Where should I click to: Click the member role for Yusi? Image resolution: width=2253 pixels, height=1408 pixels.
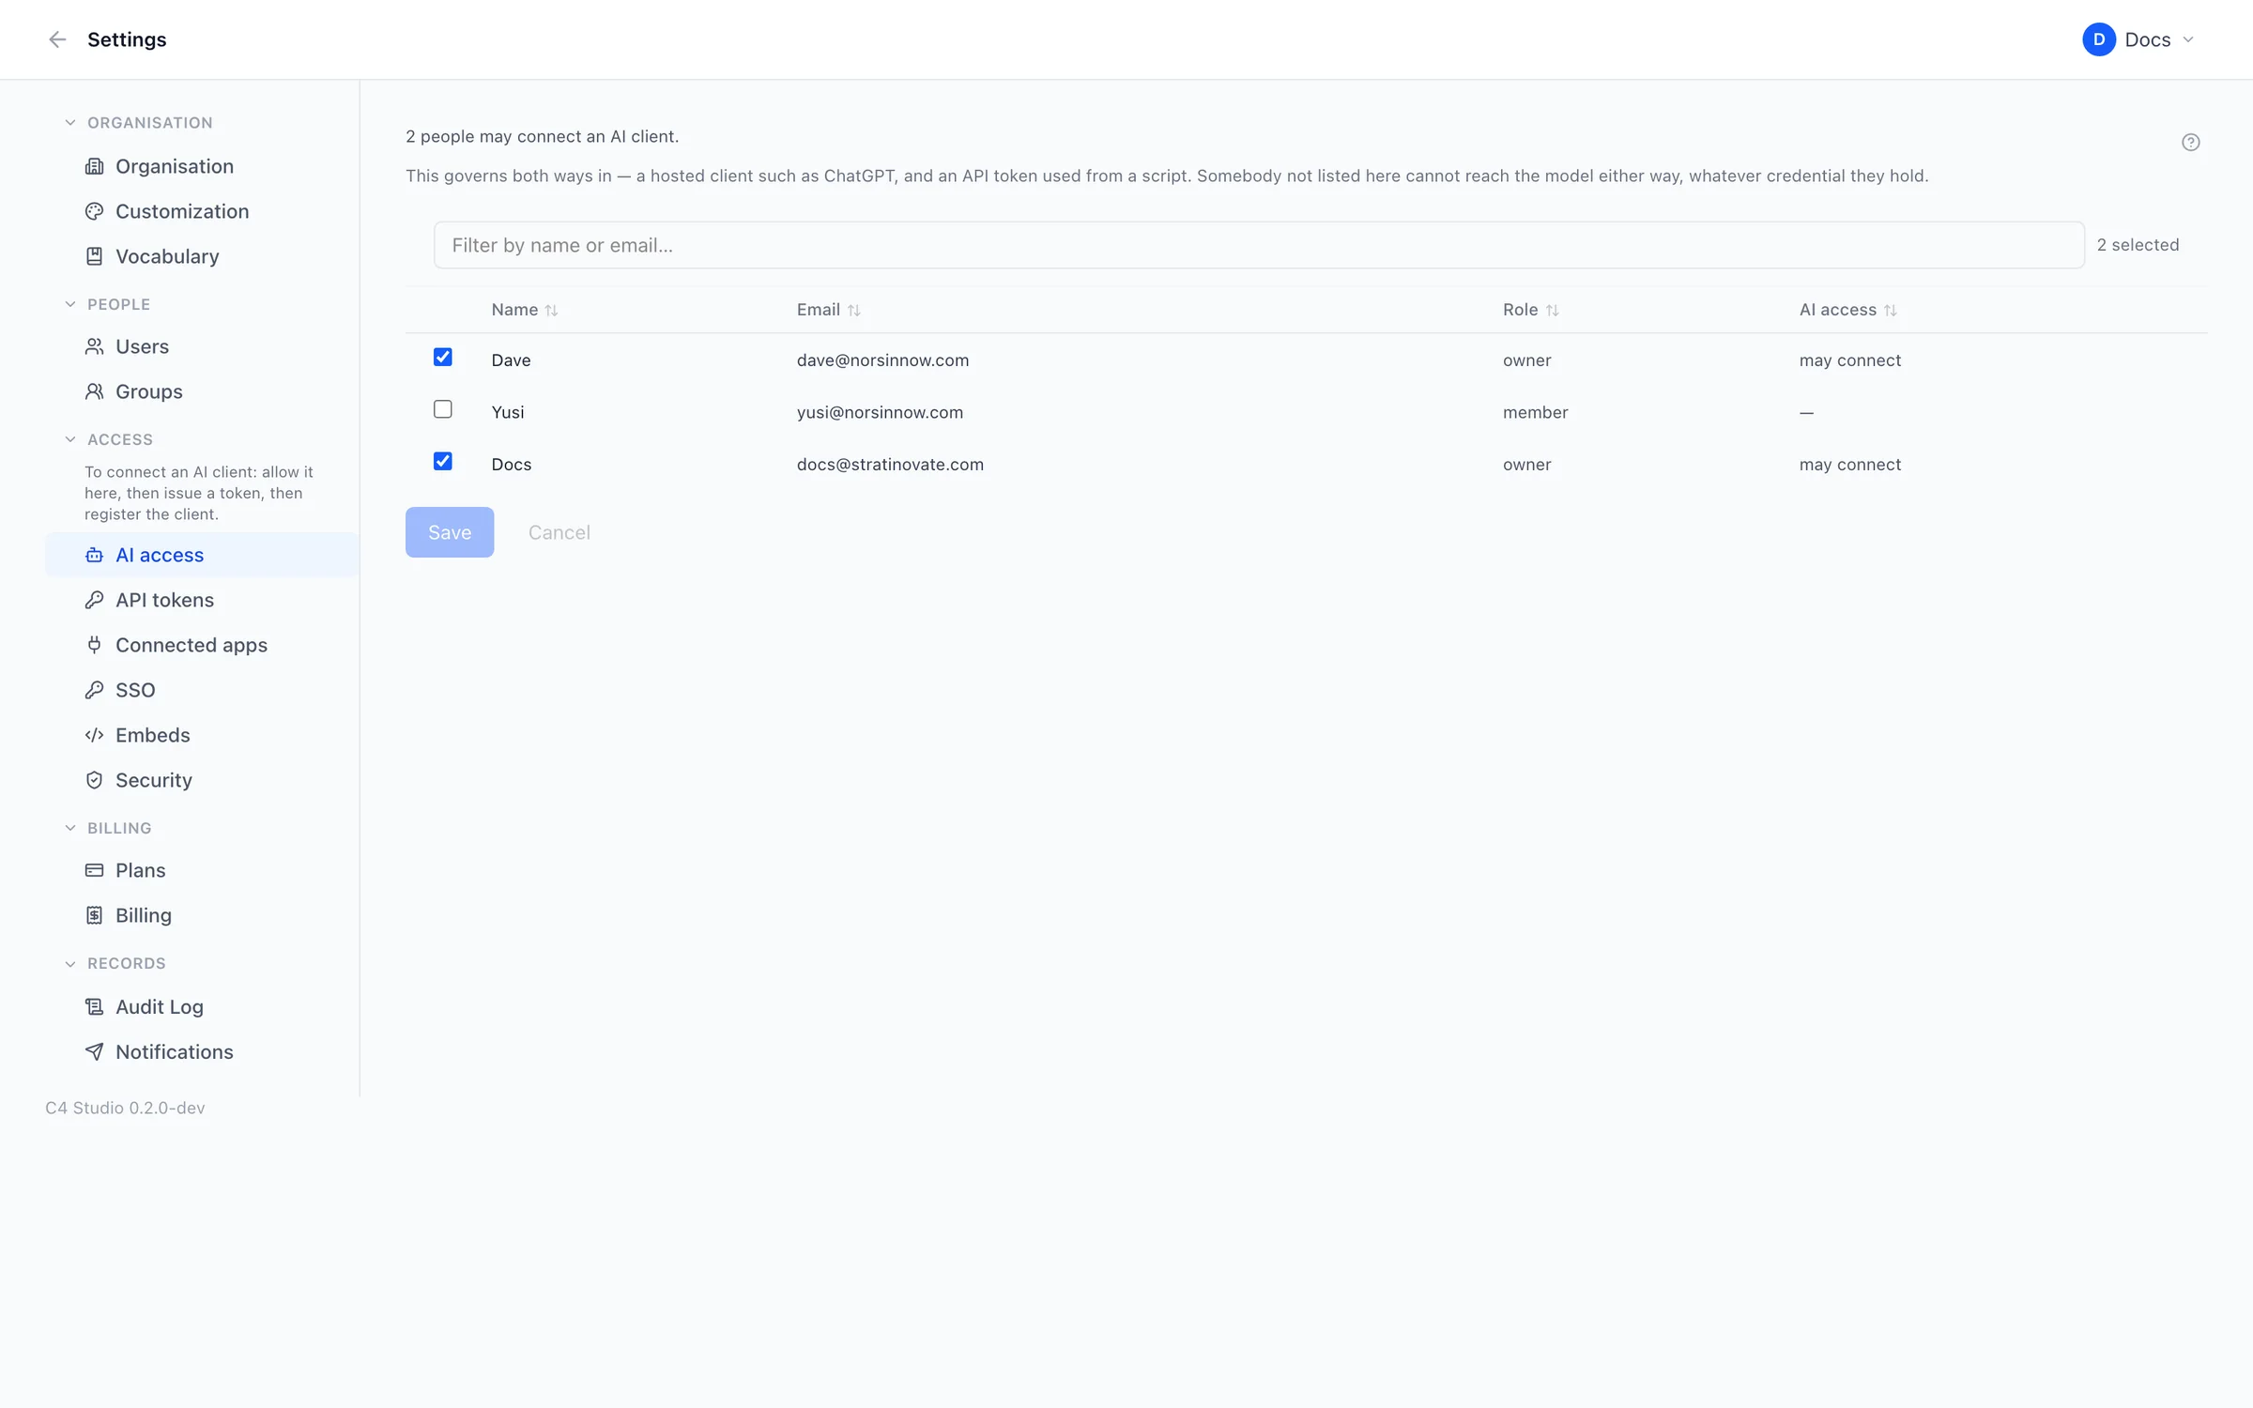[x=1535, y=412]
